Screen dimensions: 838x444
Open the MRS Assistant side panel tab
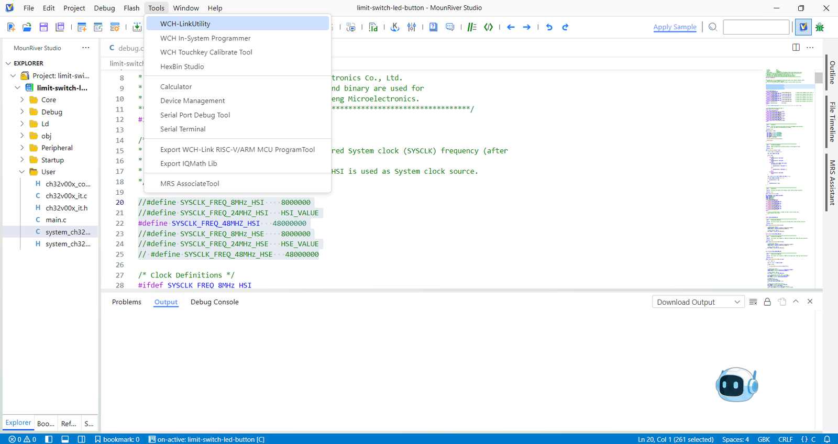(x=832, y=182)
